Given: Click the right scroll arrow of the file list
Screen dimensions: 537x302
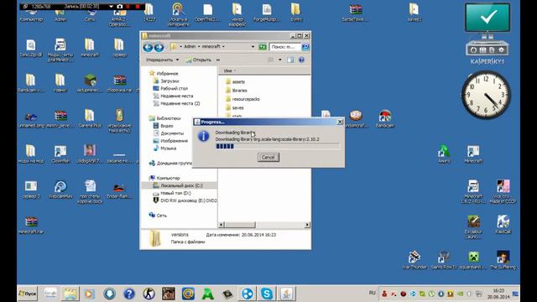Looking at the screenshot, I should click(307, 225).
